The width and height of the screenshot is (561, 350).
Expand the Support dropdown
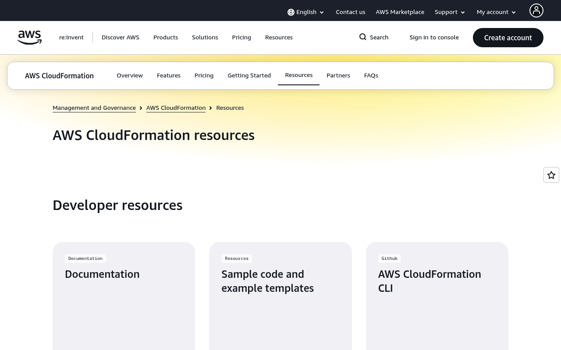[450, 12]
